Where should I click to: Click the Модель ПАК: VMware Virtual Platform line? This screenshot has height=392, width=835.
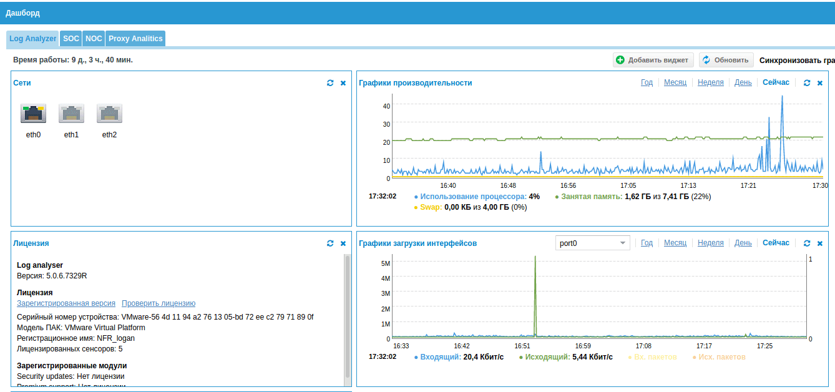point(81,328)
